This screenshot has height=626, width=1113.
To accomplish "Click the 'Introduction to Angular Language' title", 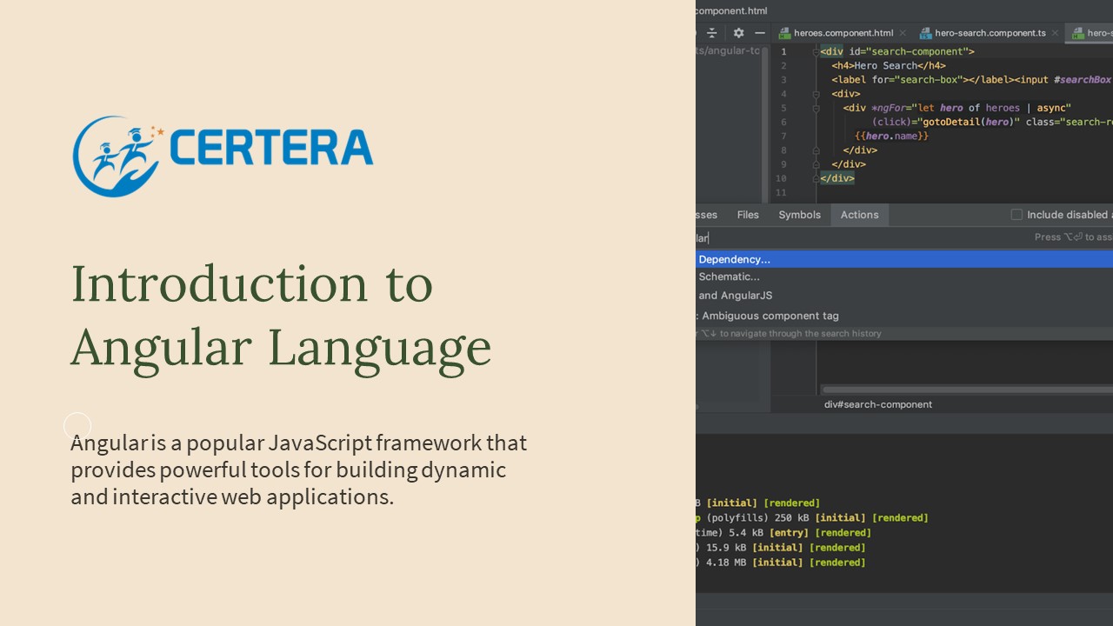I will [x=281, y=314].
